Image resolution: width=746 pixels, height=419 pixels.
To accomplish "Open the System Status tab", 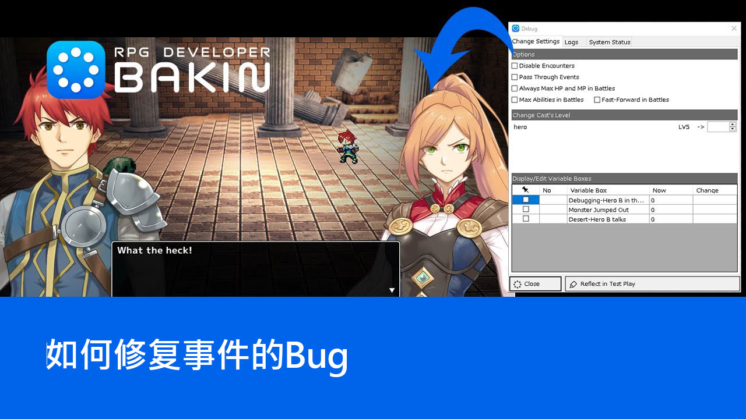I will pos(609,42).
